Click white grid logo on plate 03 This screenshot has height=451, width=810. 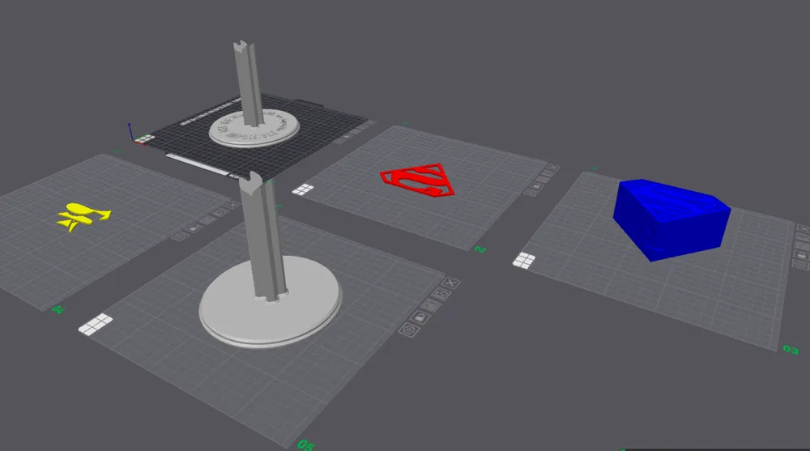524,261
